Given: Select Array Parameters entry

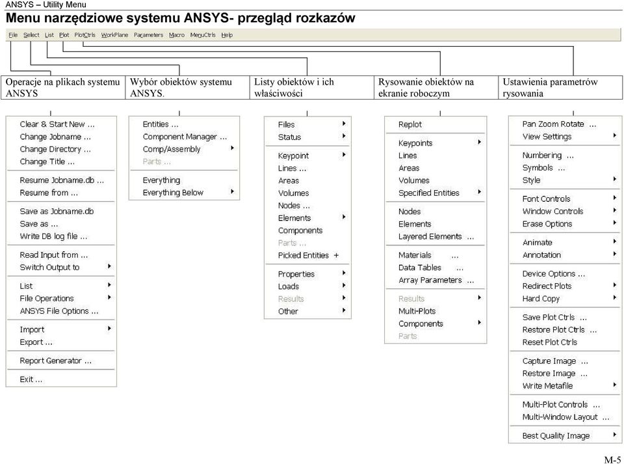Looking at the screenshot, I should [x=435, y=280].
